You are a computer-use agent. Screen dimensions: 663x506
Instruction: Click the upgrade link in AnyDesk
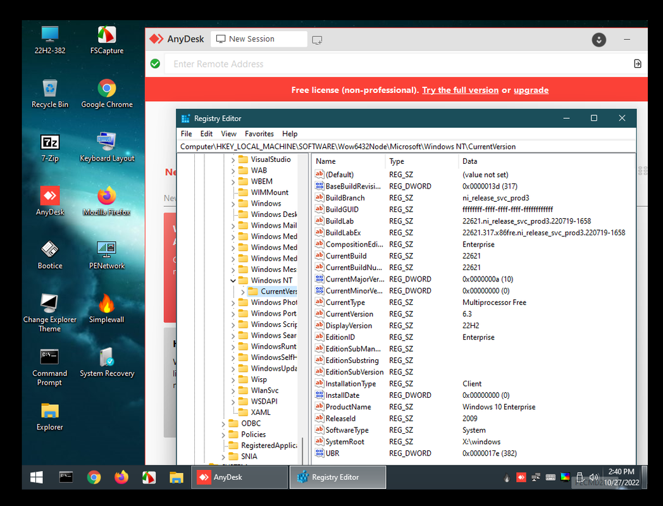pos(531,90)
